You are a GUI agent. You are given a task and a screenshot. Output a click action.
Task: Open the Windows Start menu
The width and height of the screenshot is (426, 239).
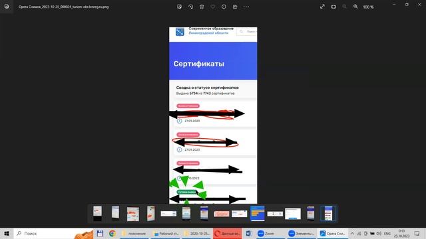pos(7,233)
